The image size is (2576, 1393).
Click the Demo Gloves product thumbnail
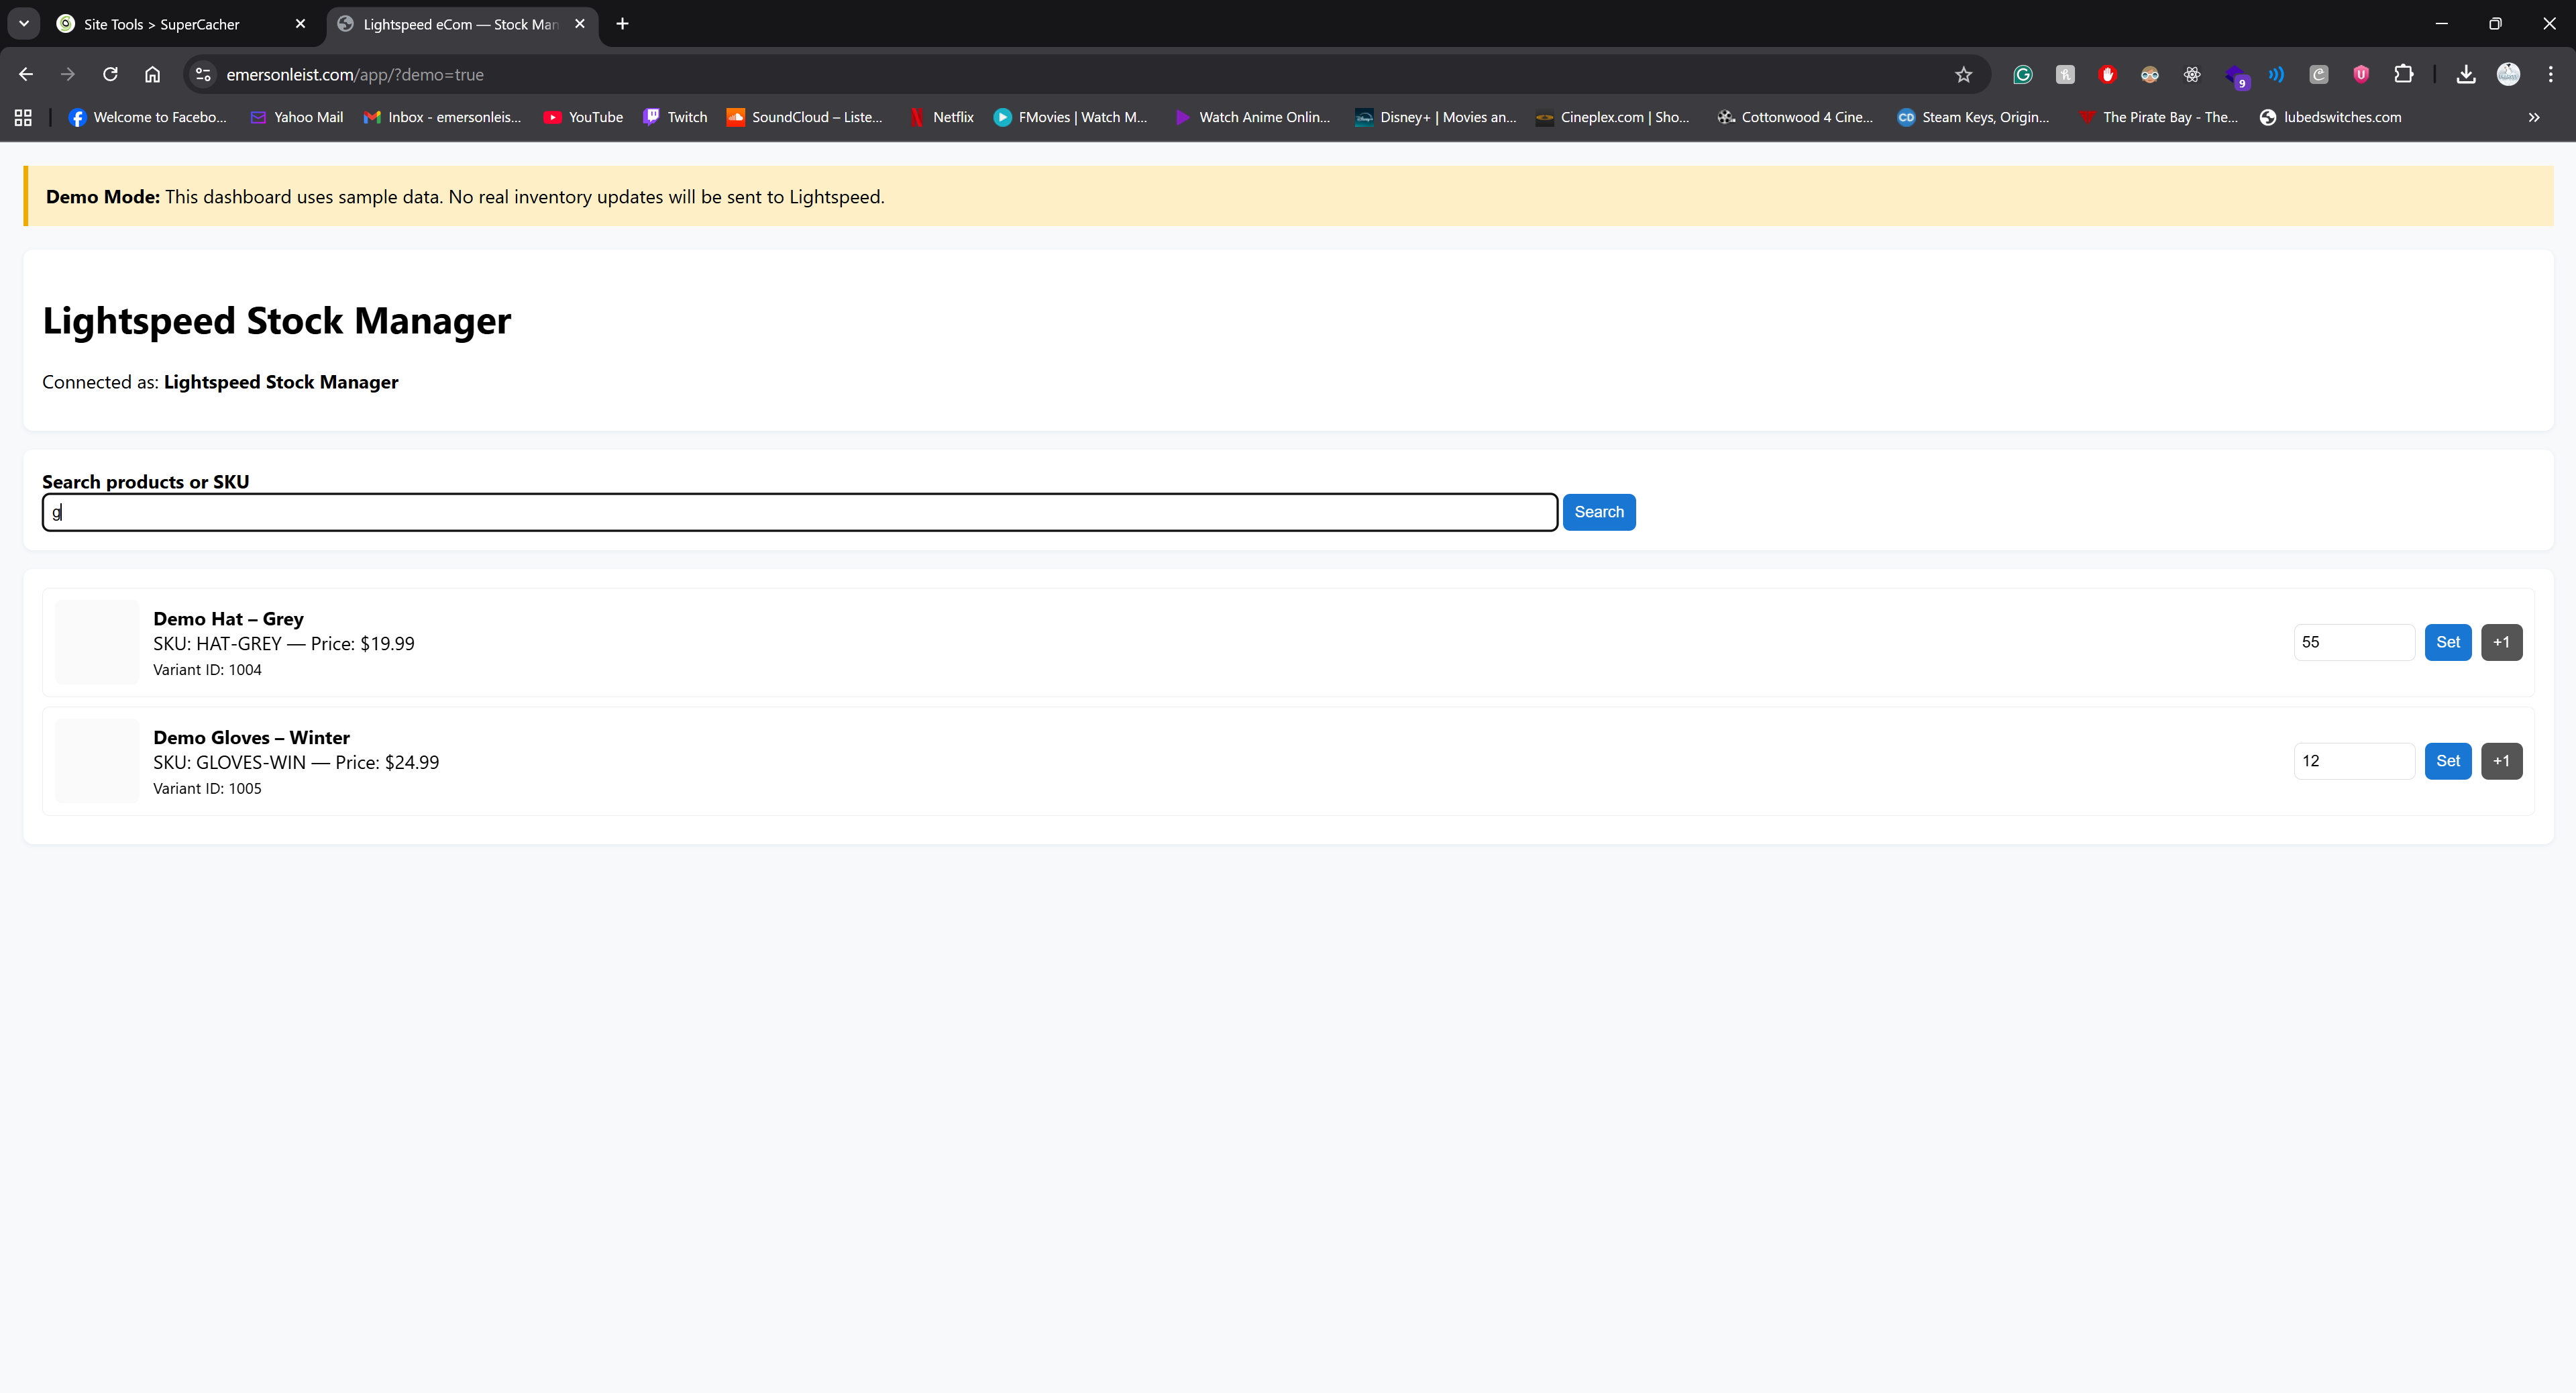click(x=97, y=761)
